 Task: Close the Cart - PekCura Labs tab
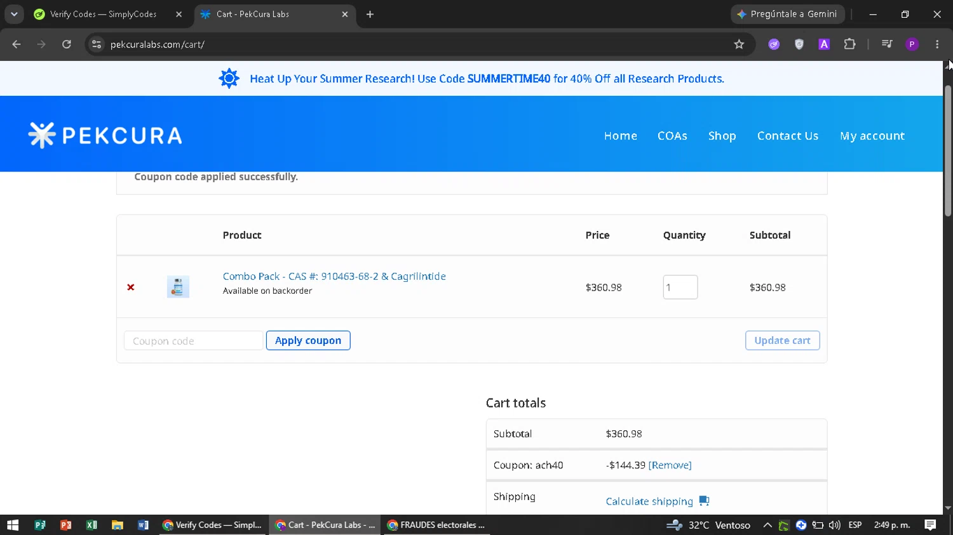345,14
